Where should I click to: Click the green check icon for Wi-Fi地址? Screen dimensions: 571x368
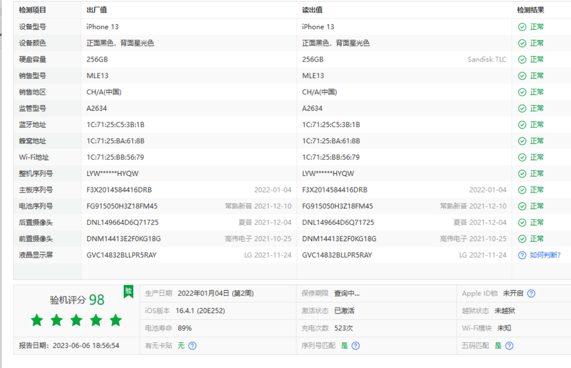[522, 157]
